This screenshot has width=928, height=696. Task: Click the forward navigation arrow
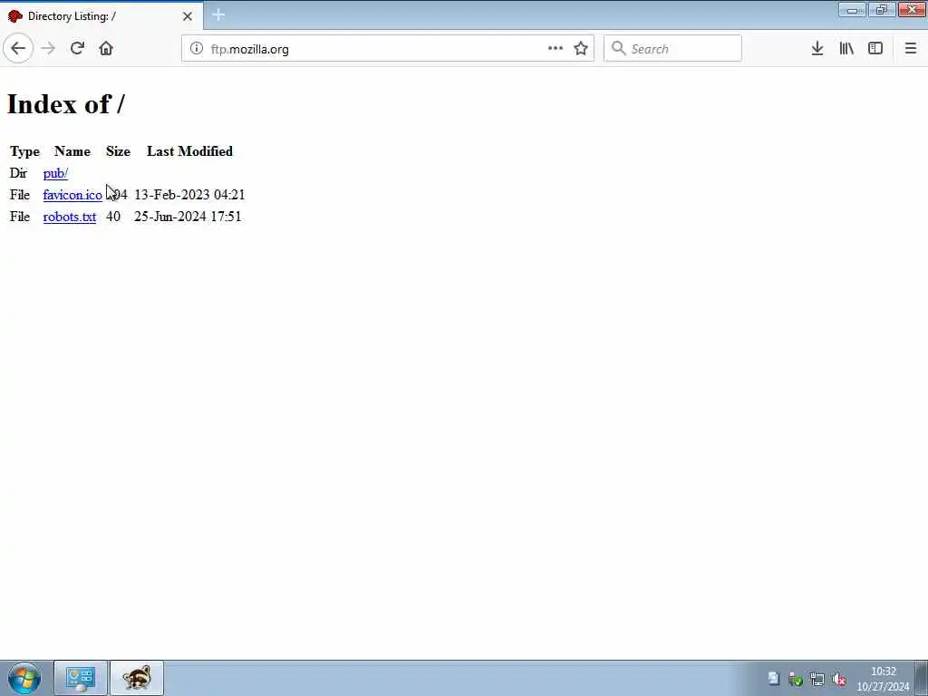[49, 49]
